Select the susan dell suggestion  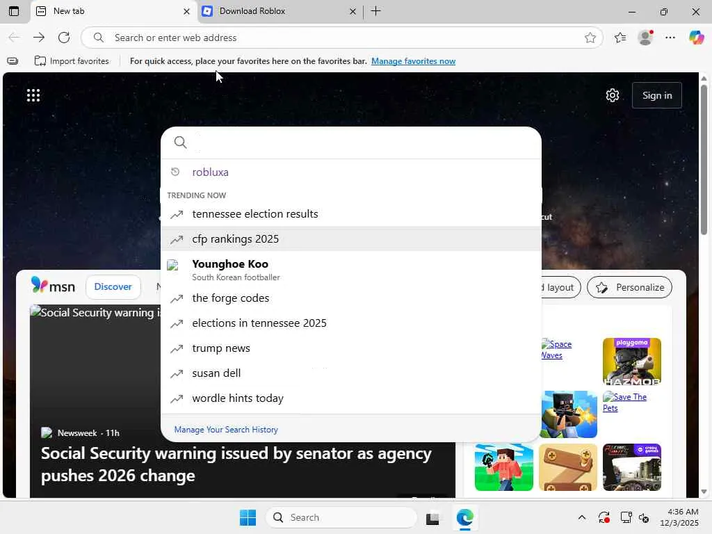351,373
